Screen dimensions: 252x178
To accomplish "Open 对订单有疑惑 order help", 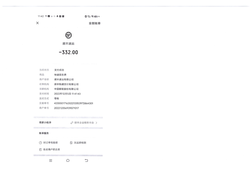I will [x=48, y=143].
